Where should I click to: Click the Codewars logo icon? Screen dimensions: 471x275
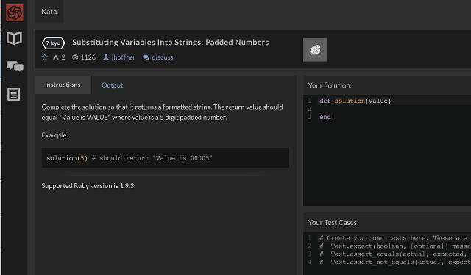[15, 12]
